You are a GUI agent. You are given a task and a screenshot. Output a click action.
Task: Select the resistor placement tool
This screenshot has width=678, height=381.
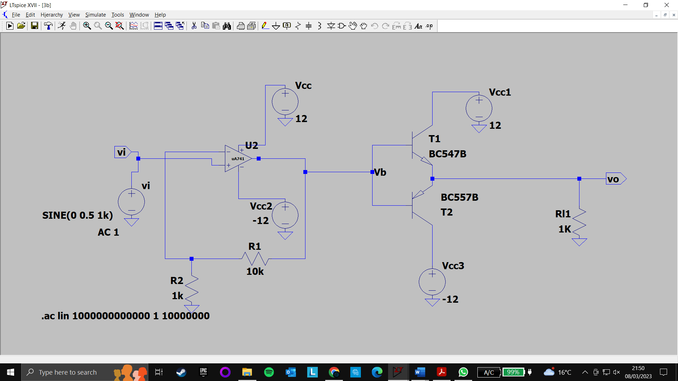[x=298, y=26]
